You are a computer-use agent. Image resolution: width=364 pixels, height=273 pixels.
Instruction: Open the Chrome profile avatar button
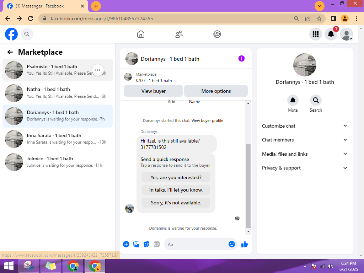pyautogui.click(x=345, y=18)
